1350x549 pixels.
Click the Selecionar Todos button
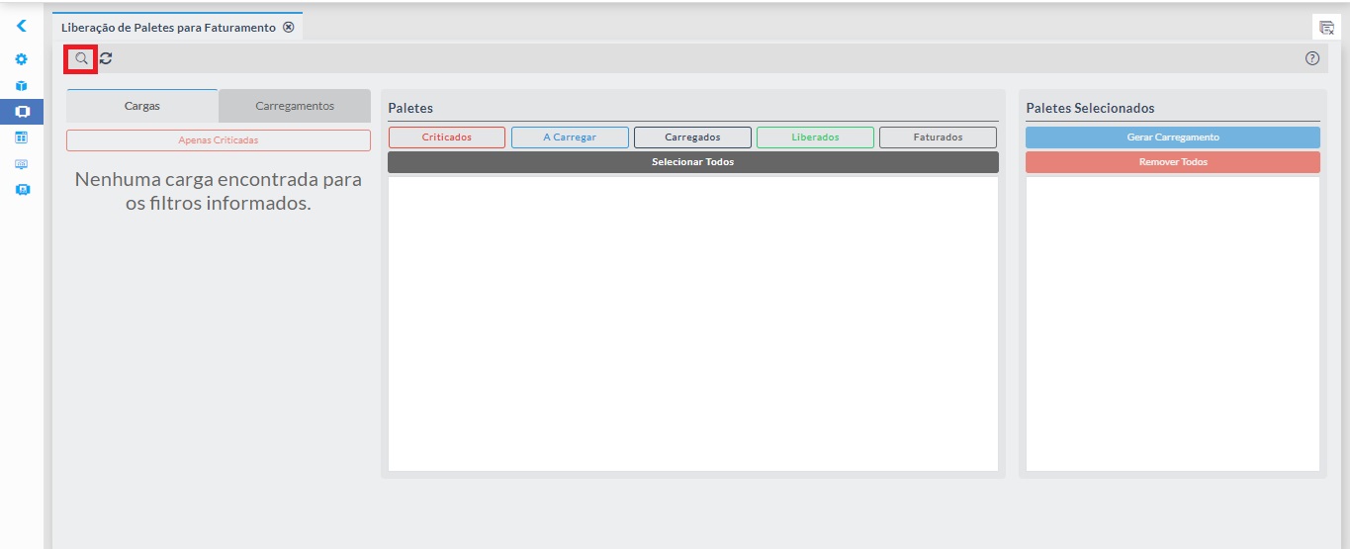(693, 162)
